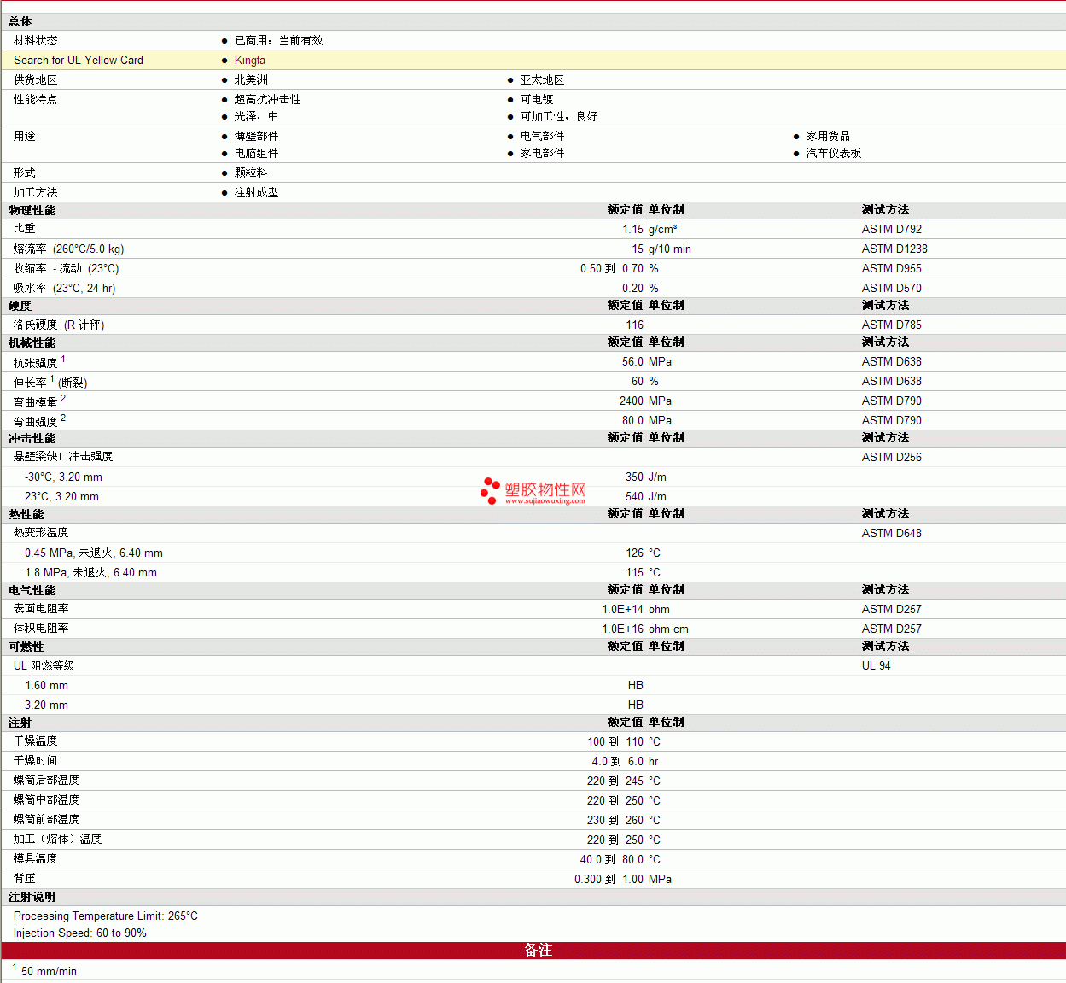Click the 'Search for UL Yellow Card' label

79,60
